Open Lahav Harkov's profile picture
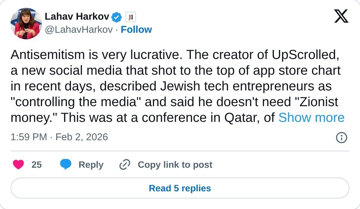The height and width of the screenshot is (209, 360). tap(26, 24)
